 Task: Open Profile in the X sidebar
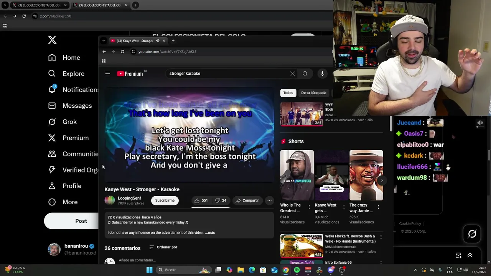click(x=65, y=186)
